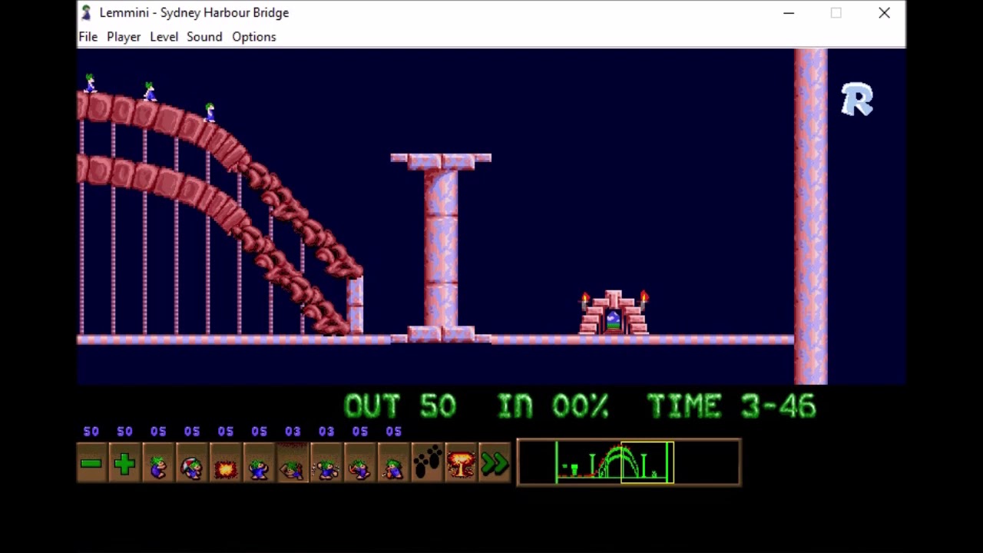This screenshot has height=553, width=983.
Task: Select the Miner skill
Action: click(361, 464)
